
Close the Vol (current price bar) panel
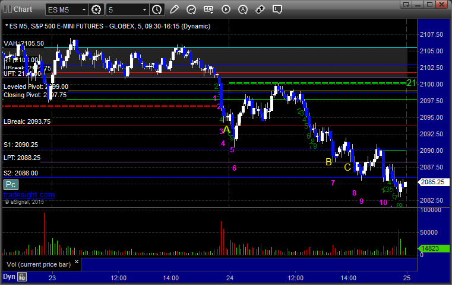pyautogui.click(x=77, y=262)
